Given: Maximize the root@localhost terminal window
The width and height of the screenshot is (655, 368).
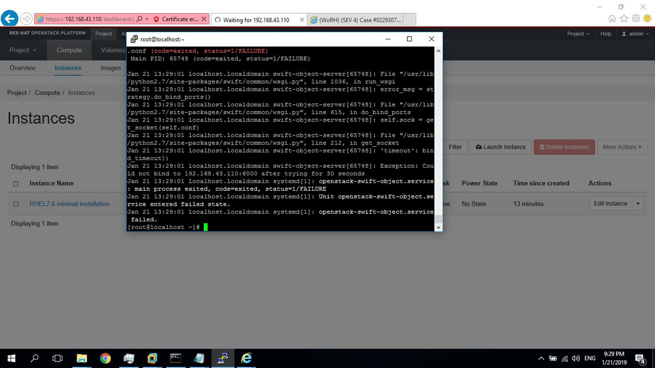Looking at the screenshot, I should pyautogui.click(x=409, y=39).
